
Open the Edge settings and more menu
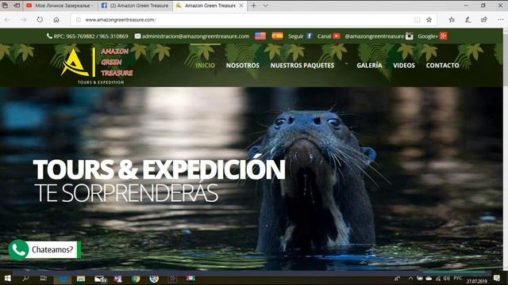coord(501,20)
